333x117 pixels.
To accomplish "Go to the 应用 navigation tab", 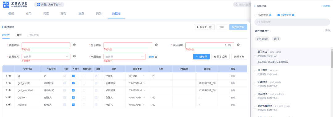I will 29,14.
